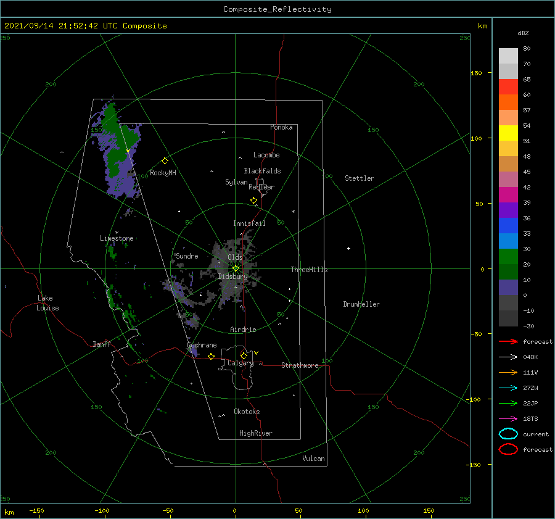
Task: Click the Stettler city label
Action: (360, 178)
